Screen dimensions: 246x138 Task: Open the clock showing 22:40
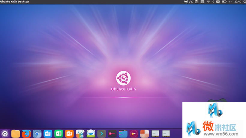[238, 2]
